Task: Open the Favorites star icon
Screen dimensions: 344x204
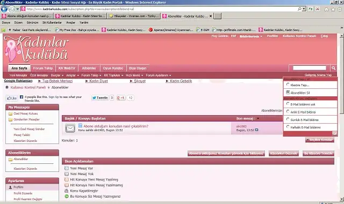Action: [x=333, y=10]
